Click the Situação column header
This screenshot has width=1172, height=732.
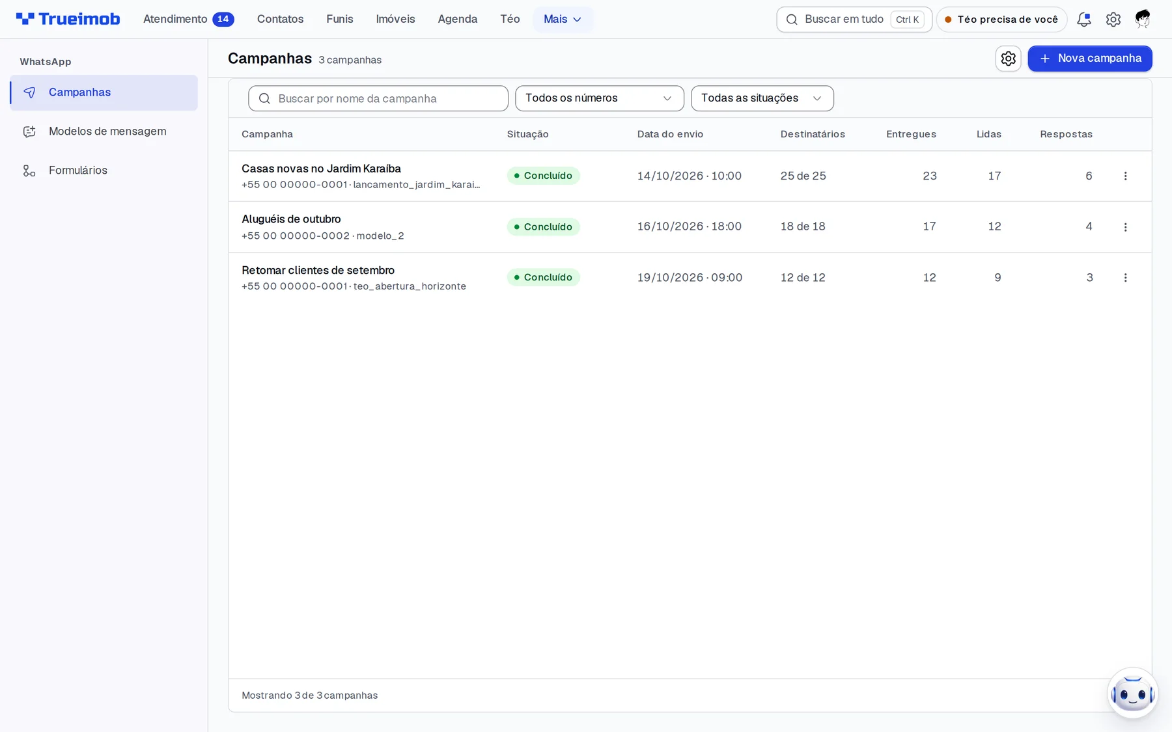[x=527, y=134]
